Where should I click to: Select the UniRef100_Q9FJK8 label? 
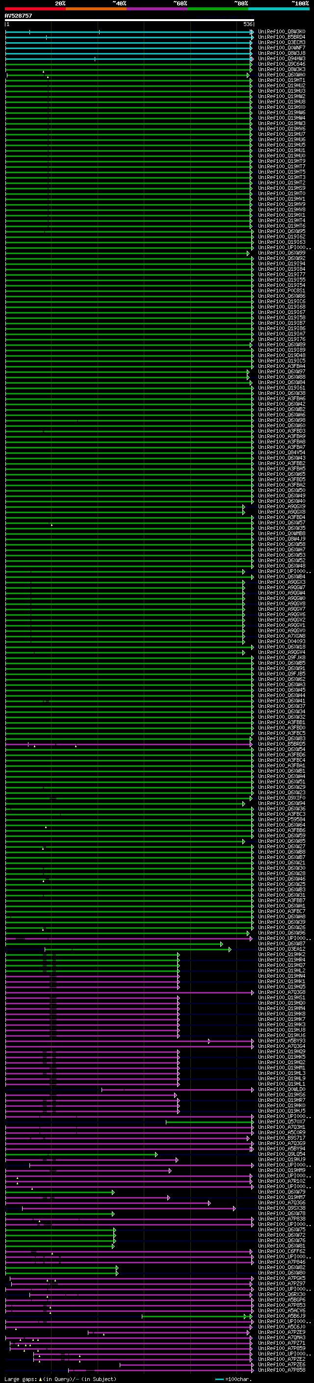point(282,658)
